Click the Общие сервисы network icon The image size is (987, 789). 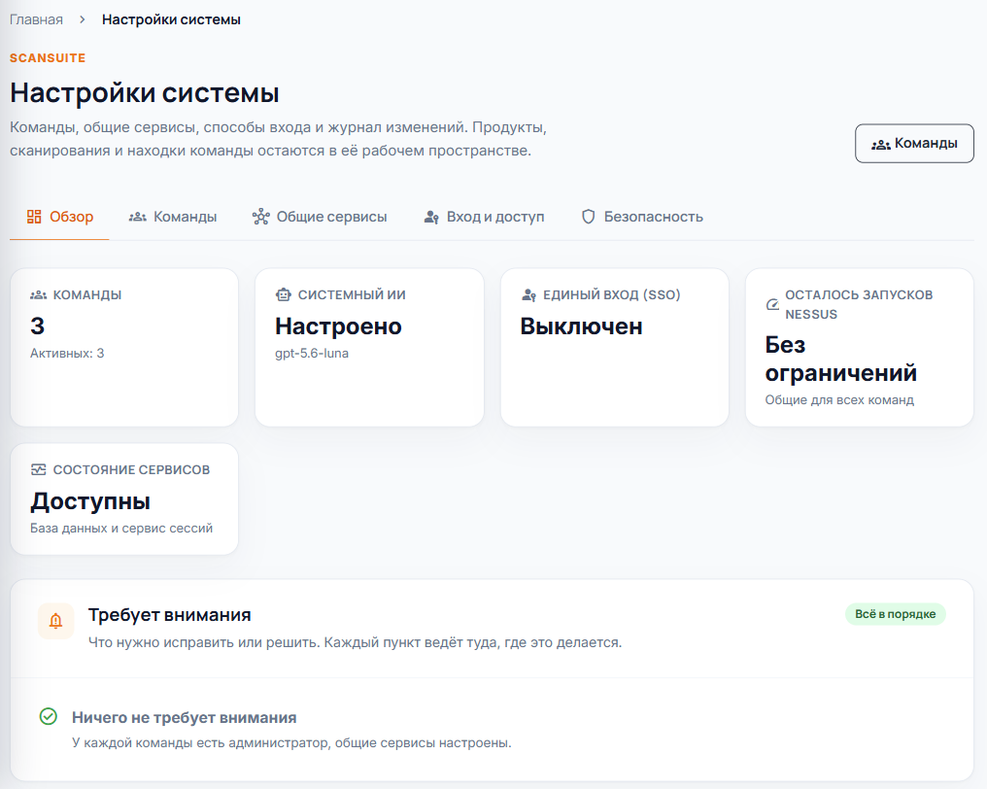pos(260,217)
